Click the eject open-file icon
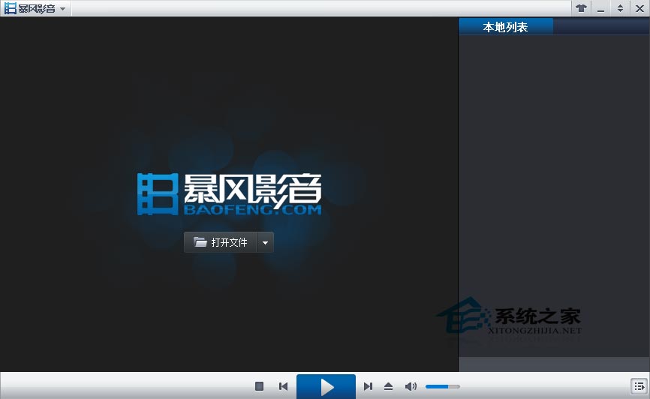Screen dimensions: 650x399 (x=389, y=386)
